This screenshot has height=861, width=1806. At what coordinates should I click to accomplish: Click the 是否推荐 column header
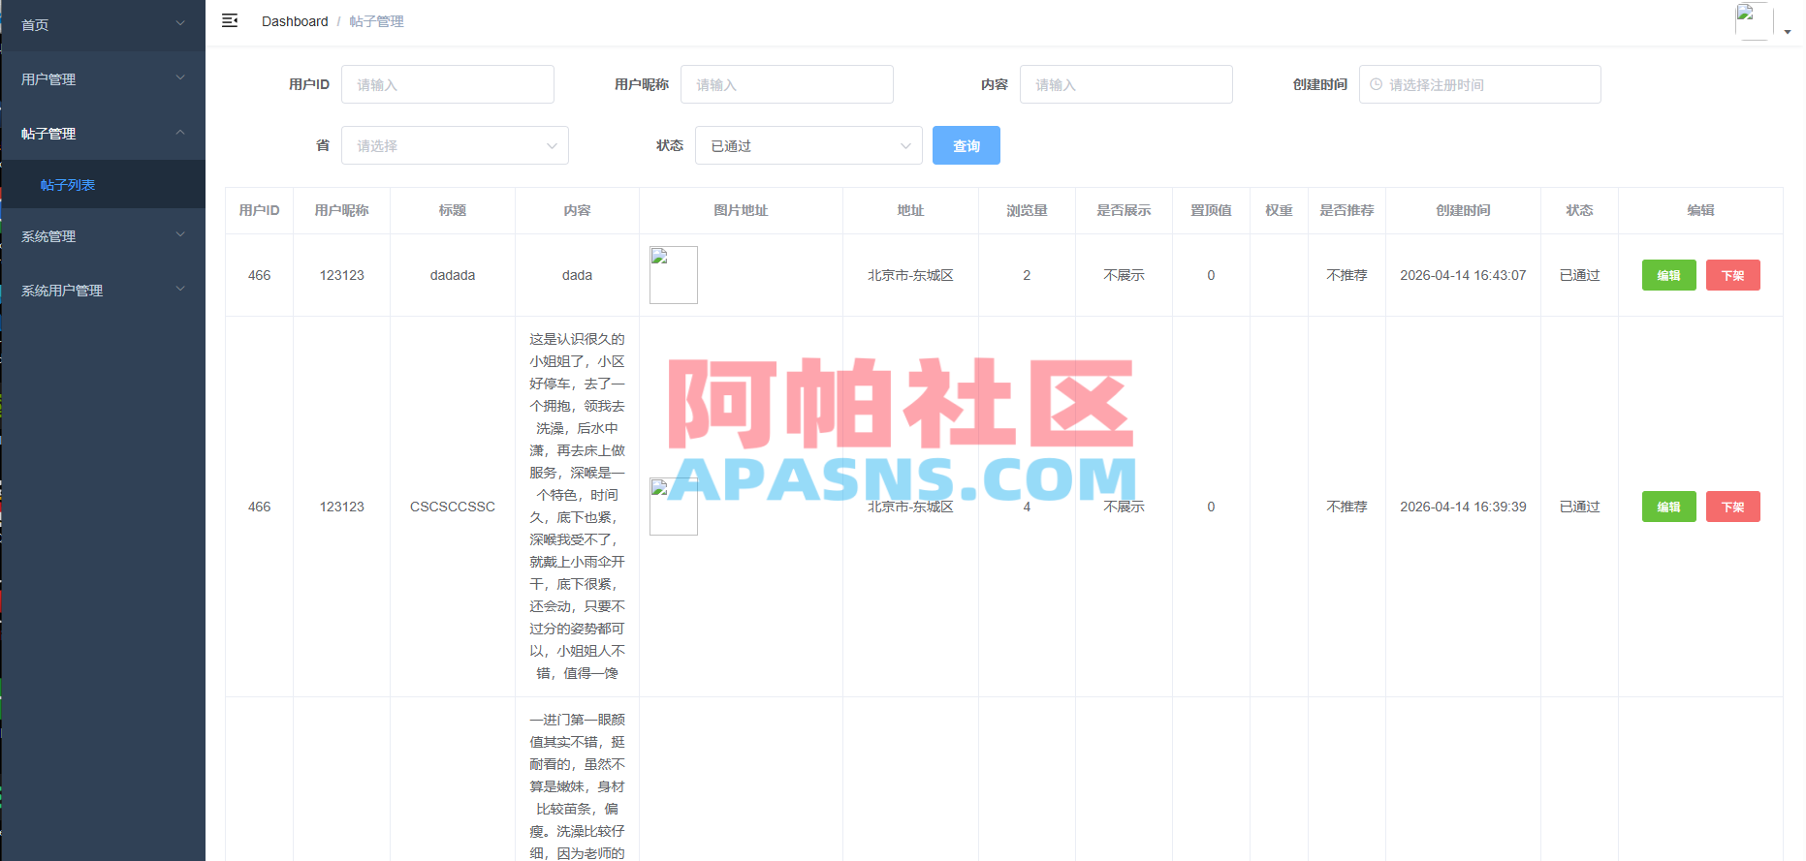tap(1347, 210)
